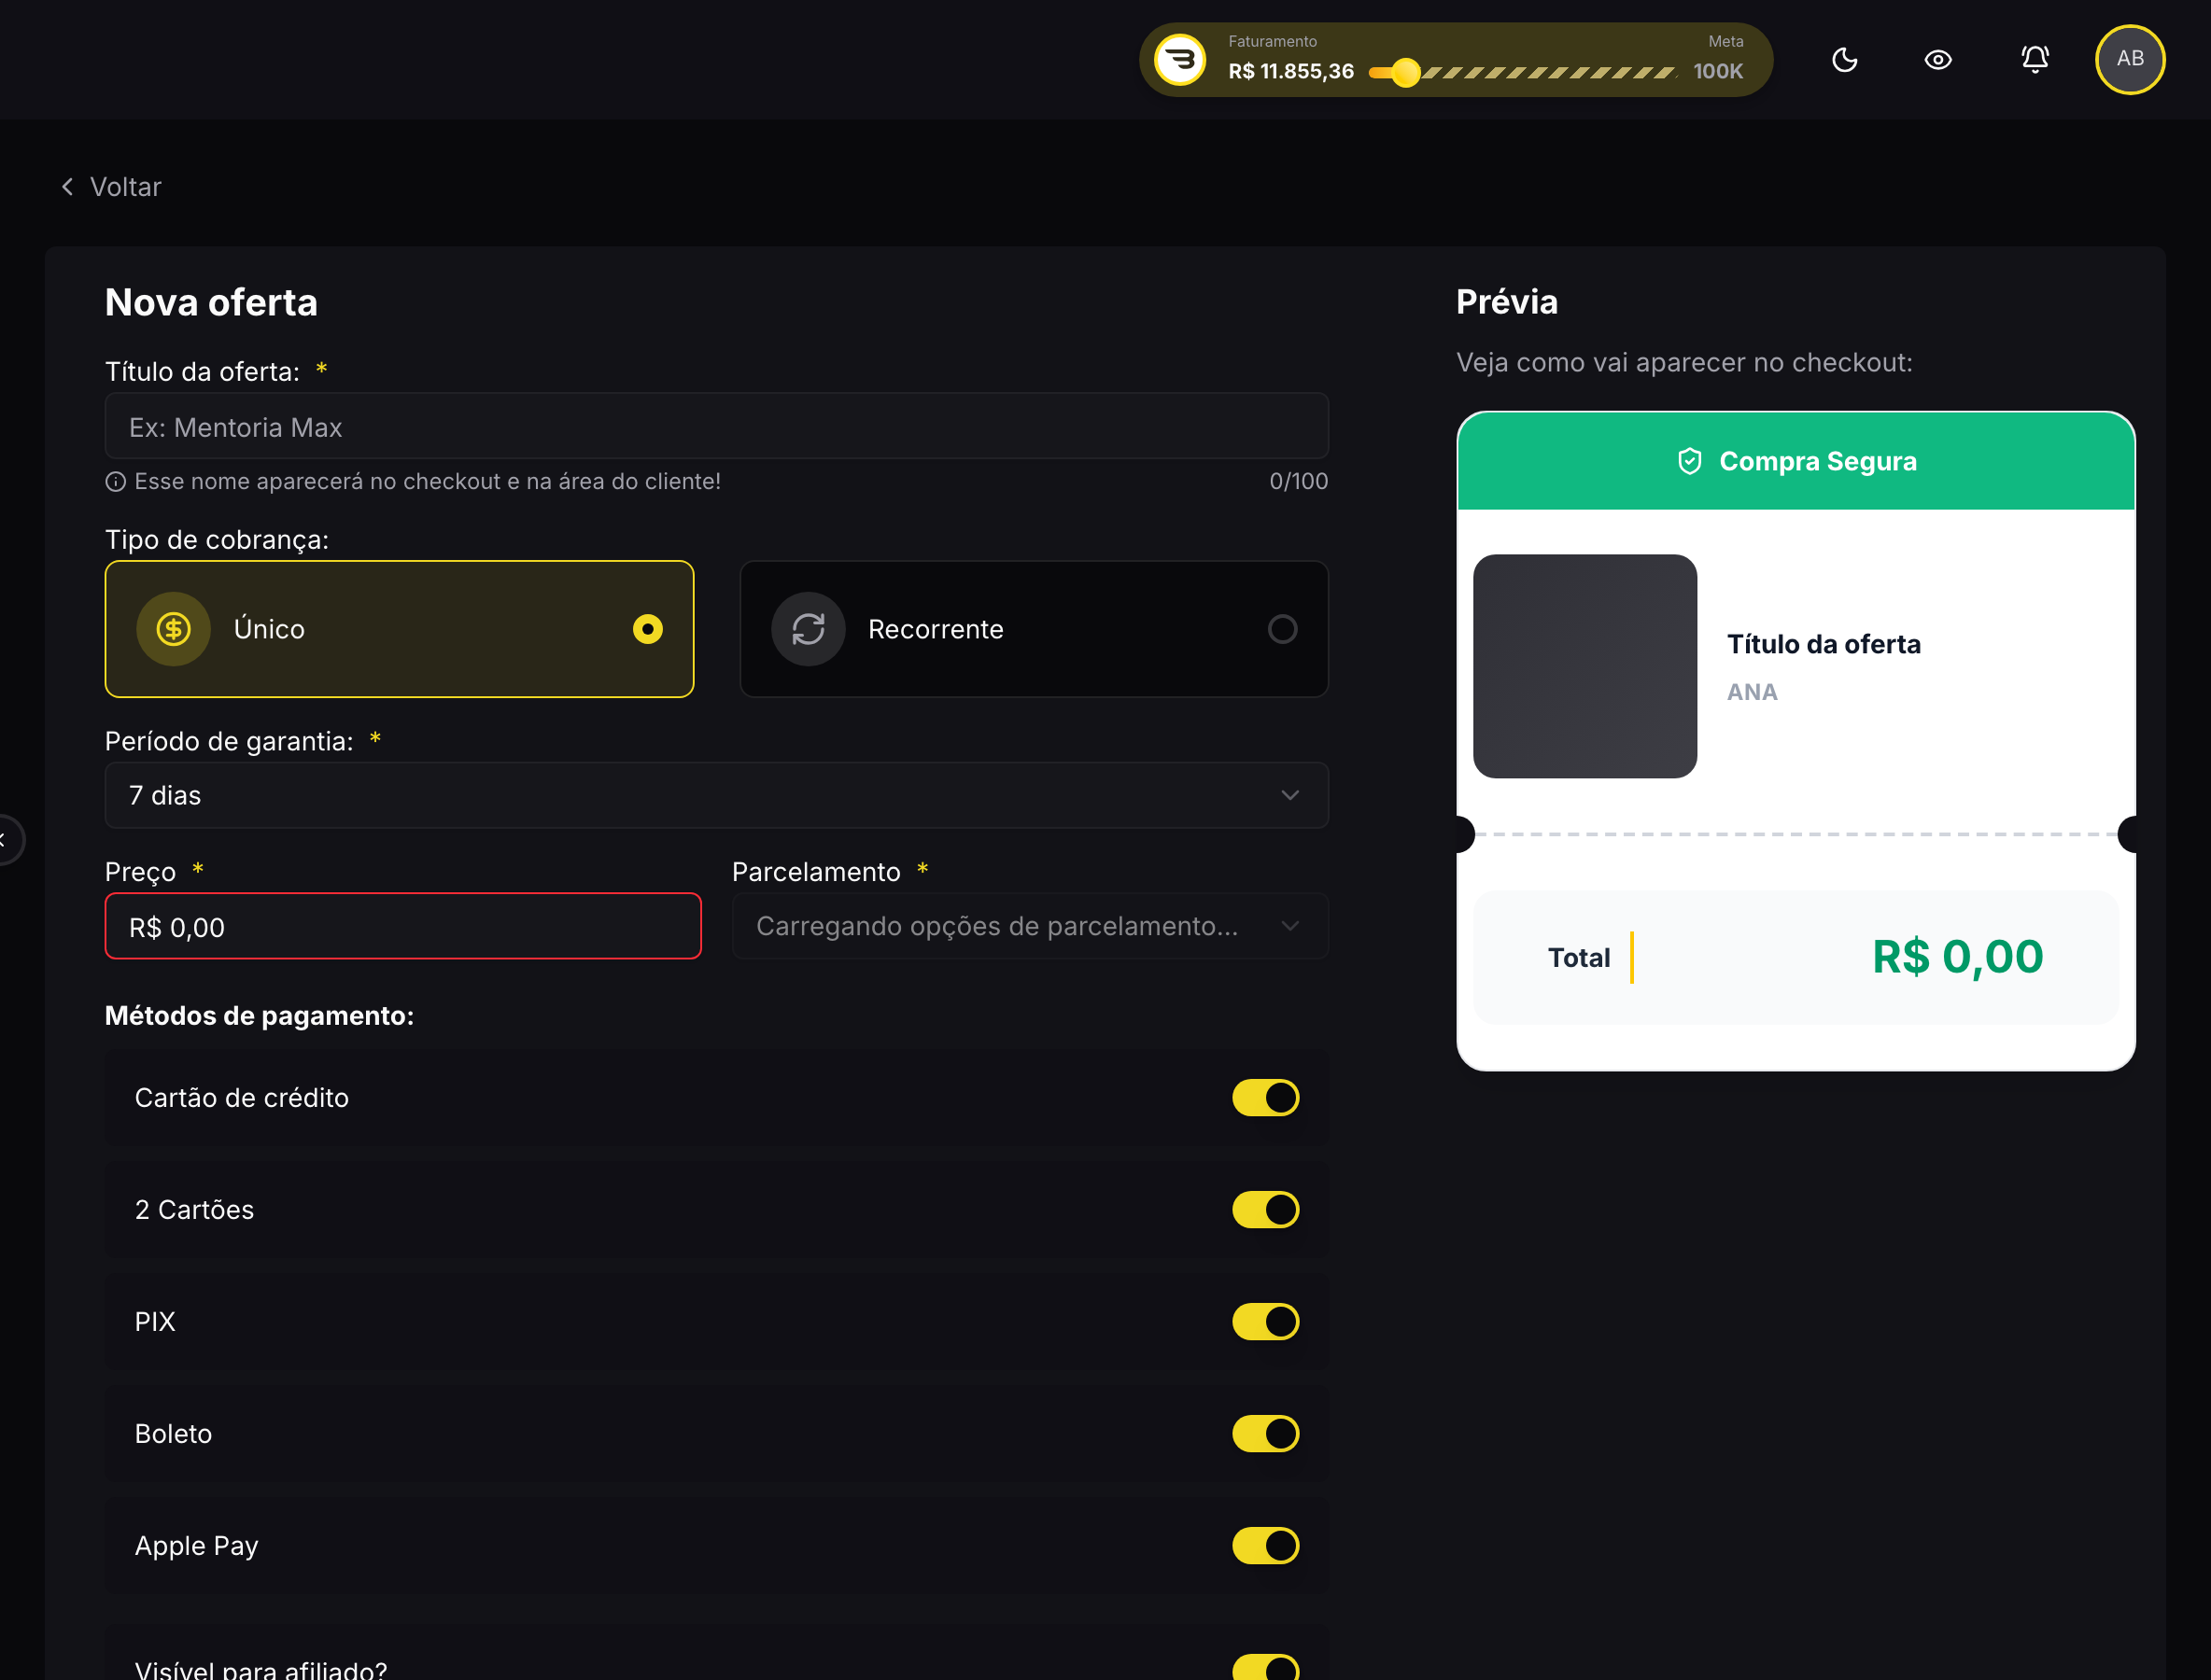Click the Título da oferta input field

716,426
